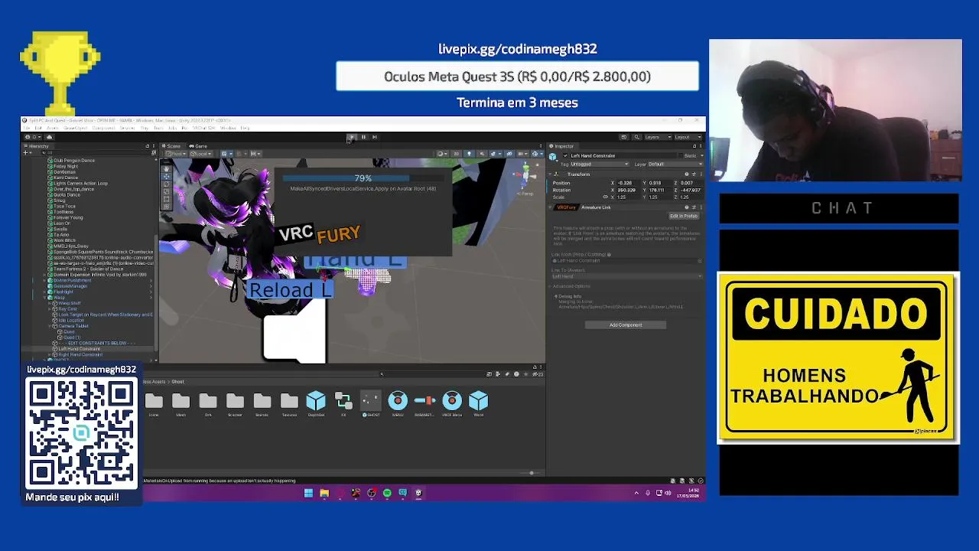979x551 pixels.
Task: Open the Textures folder in Project
Action: pos(289,403)
